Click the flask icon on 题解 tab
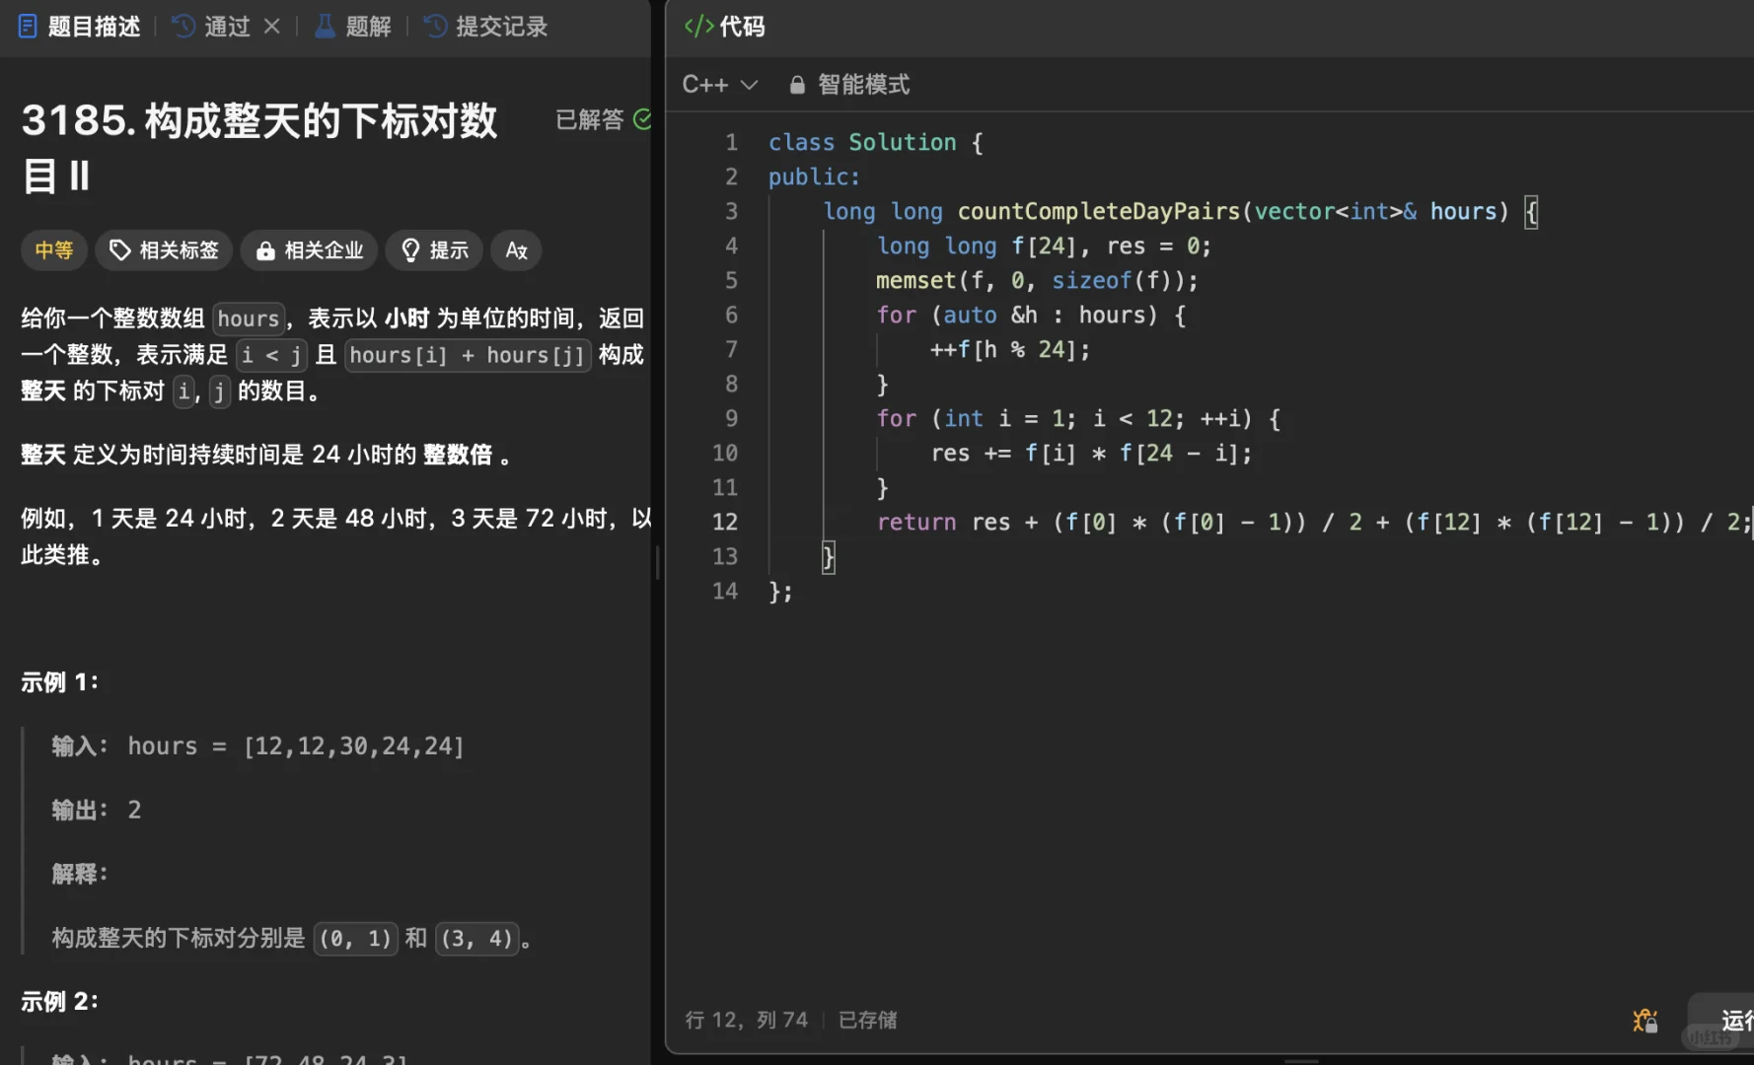Screen dimensions: 1754x1065 coord(325,27)
